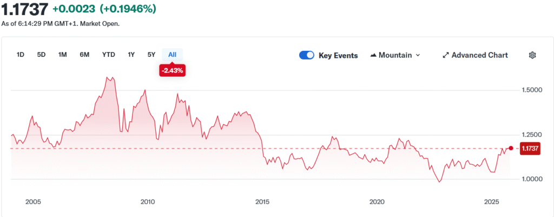This screenshot has width=554, height=217.
Task: Show the 1M time range
Action: point(63,55)
